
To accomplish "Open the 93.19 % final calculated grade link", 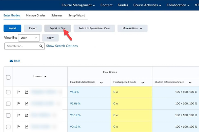I will pos(75,115).
